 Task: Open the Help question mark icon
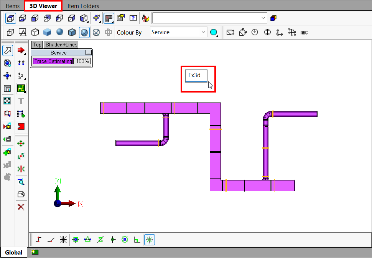pyautogui.click(x=133, y=18)
